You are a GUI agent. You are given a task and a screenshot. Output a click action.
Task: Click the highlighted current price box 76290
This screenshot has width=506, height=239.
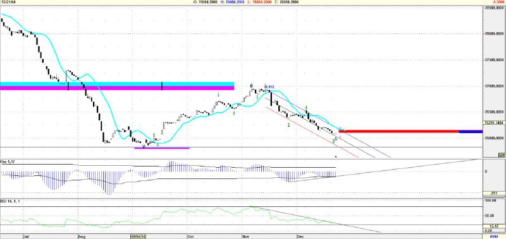click(x=494, y=122)
